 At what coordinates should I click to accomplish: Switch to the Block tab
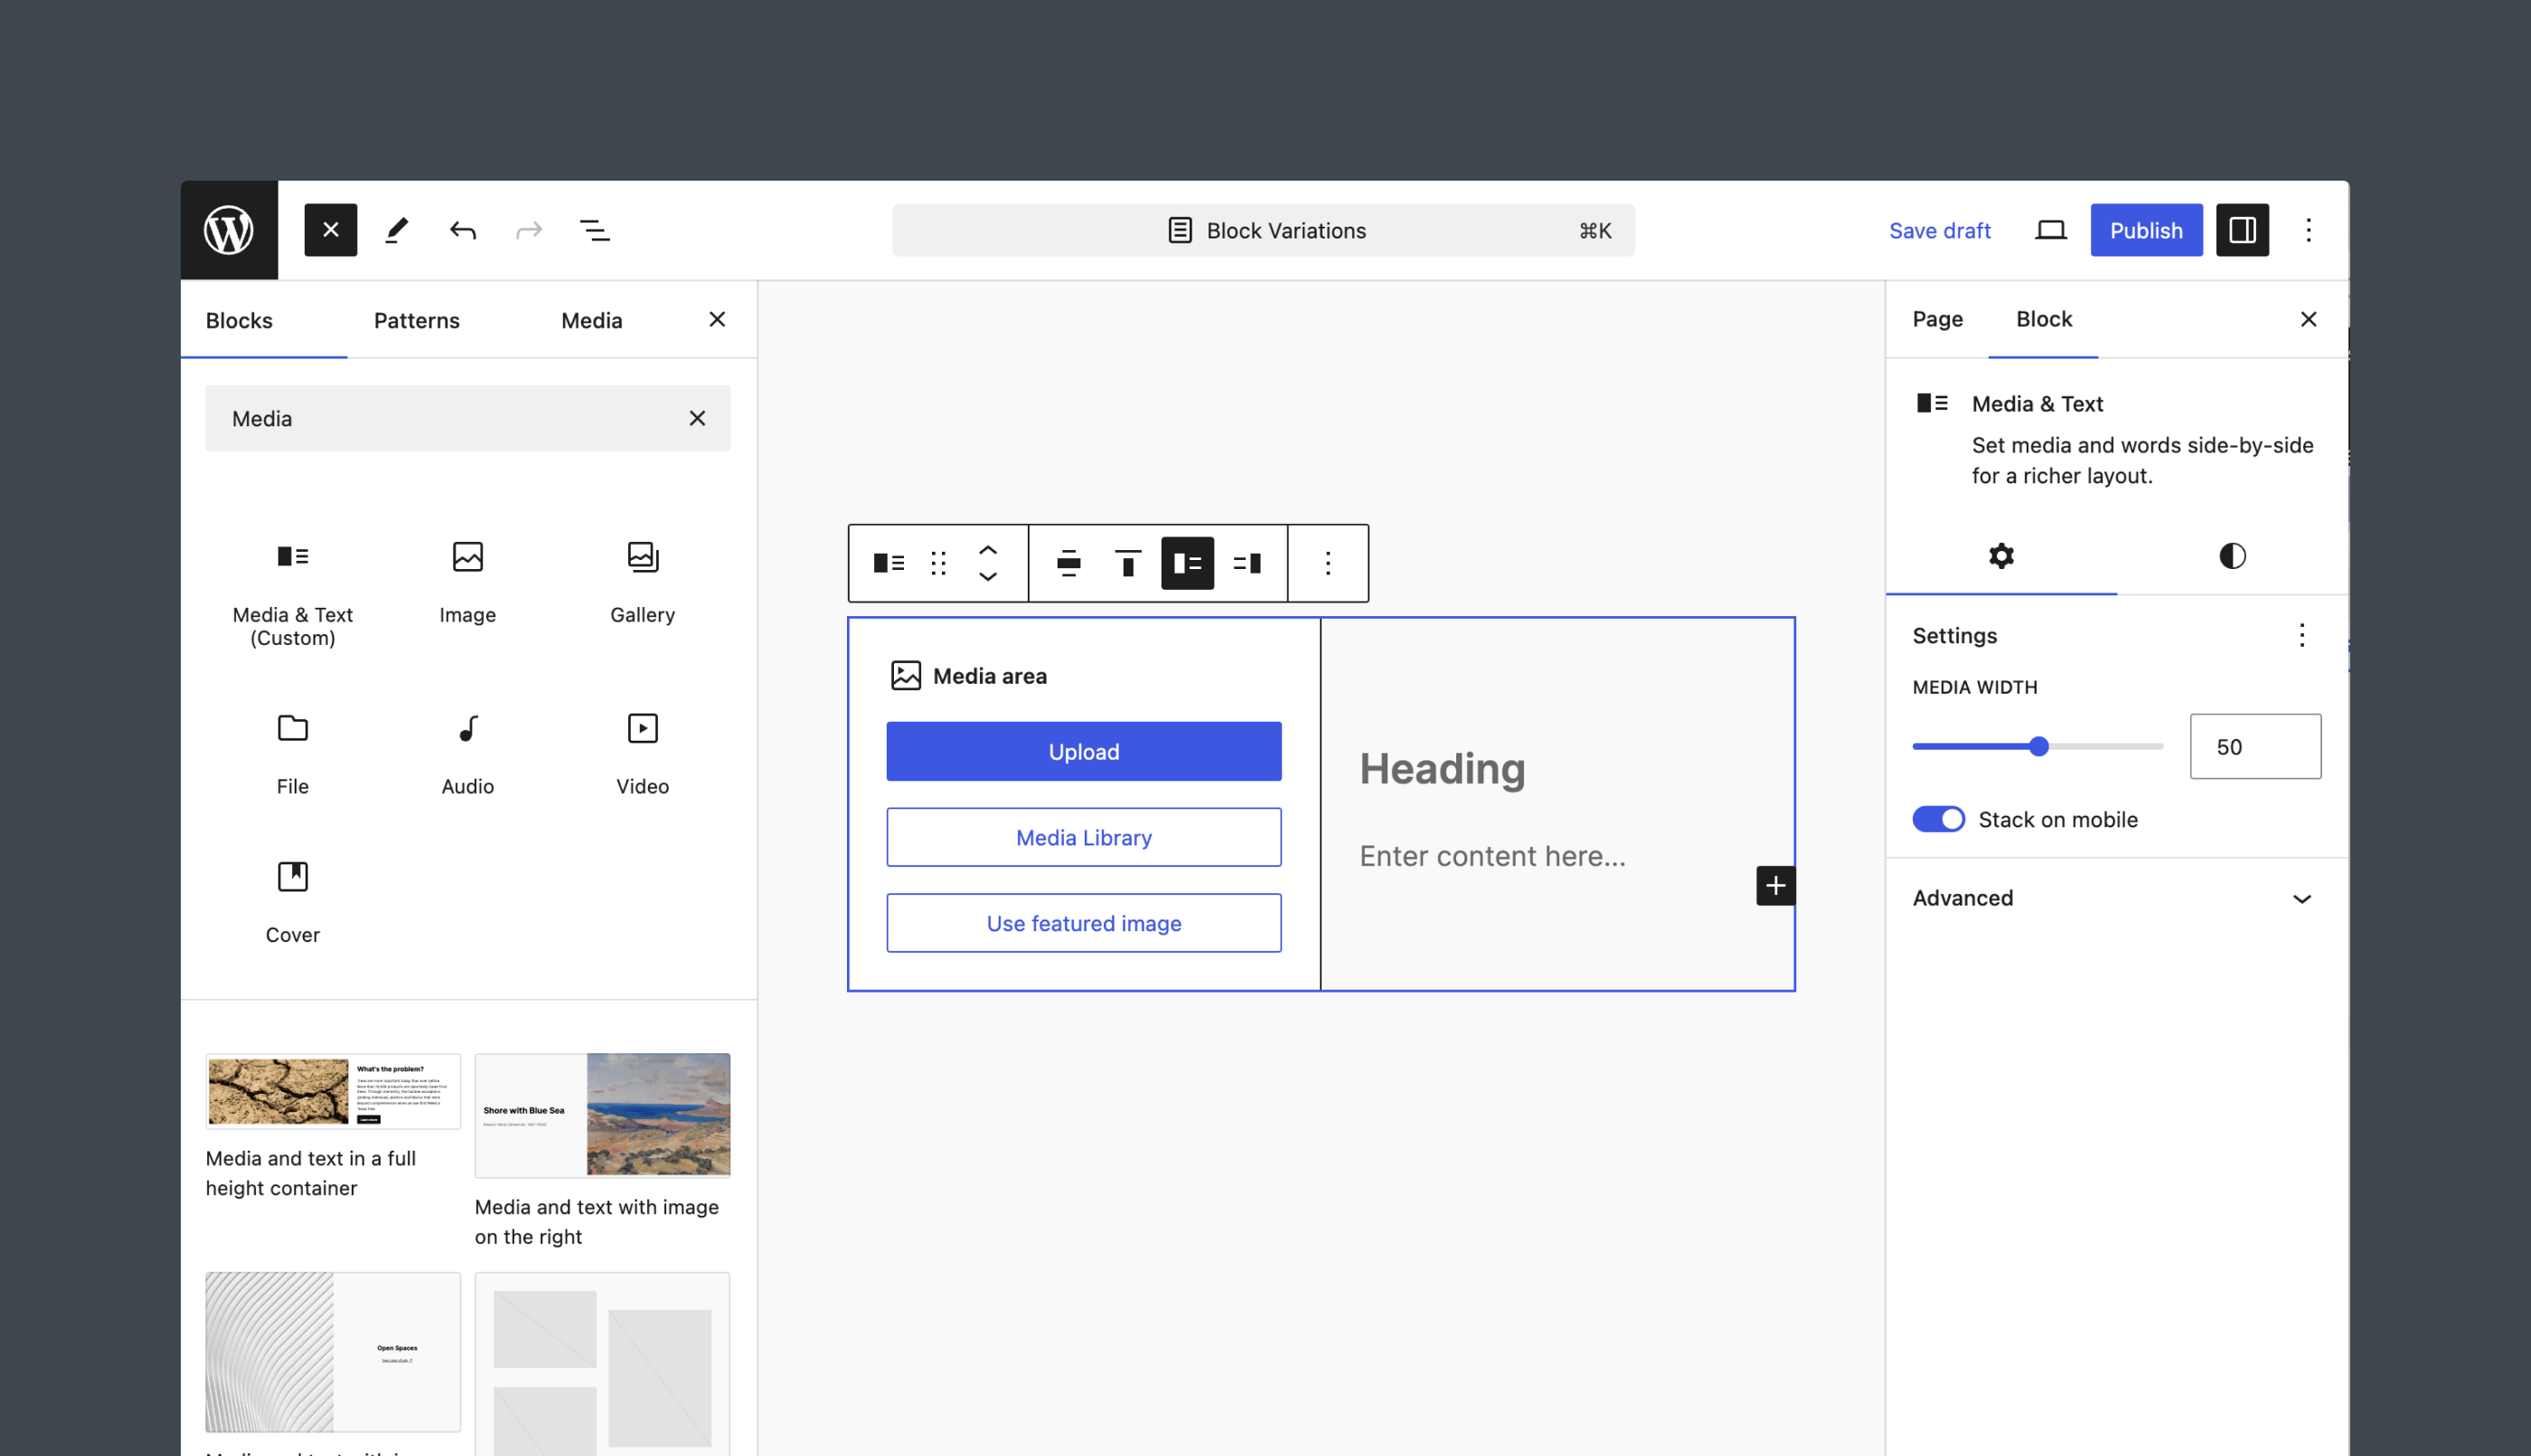2044,319
